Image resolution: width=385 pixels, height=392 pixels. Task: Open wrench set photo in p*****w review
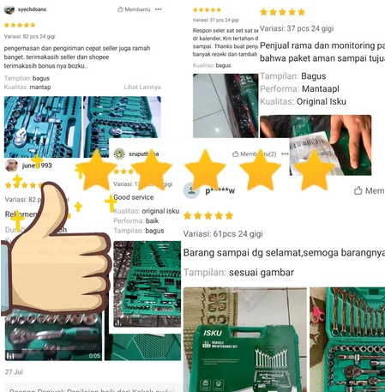[347, 340]
